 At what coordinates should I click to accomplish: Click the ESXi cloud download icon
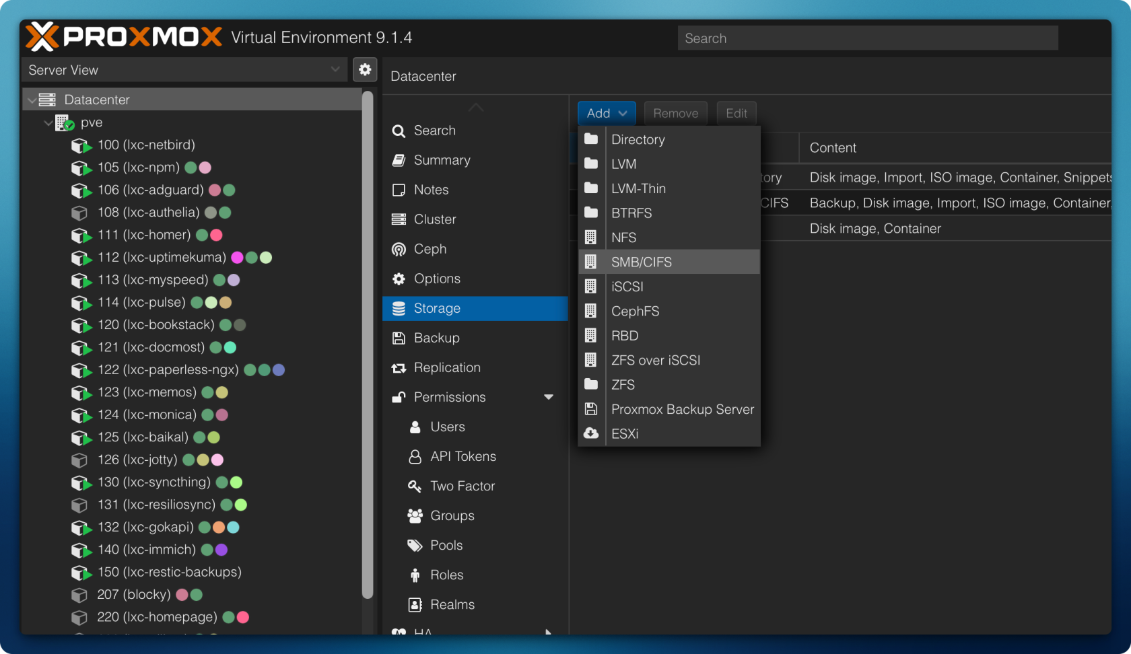[591, 434]
